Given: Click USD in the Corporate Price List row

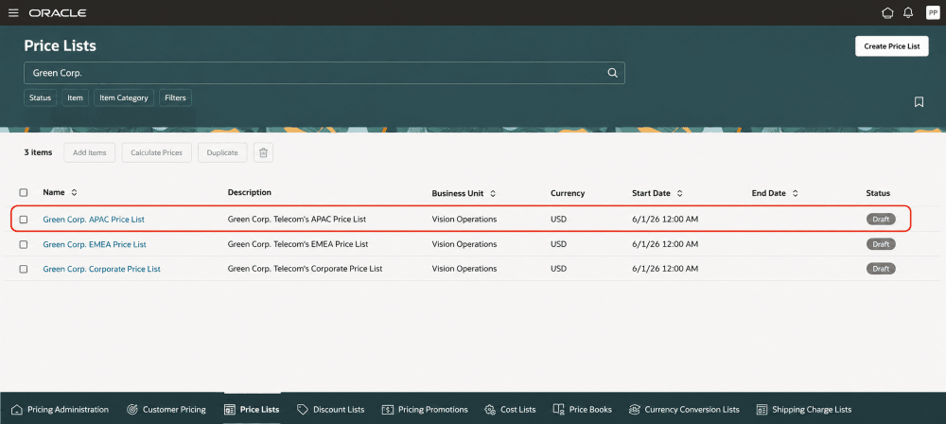Looking at the screenshot, I should coord(559,269).
